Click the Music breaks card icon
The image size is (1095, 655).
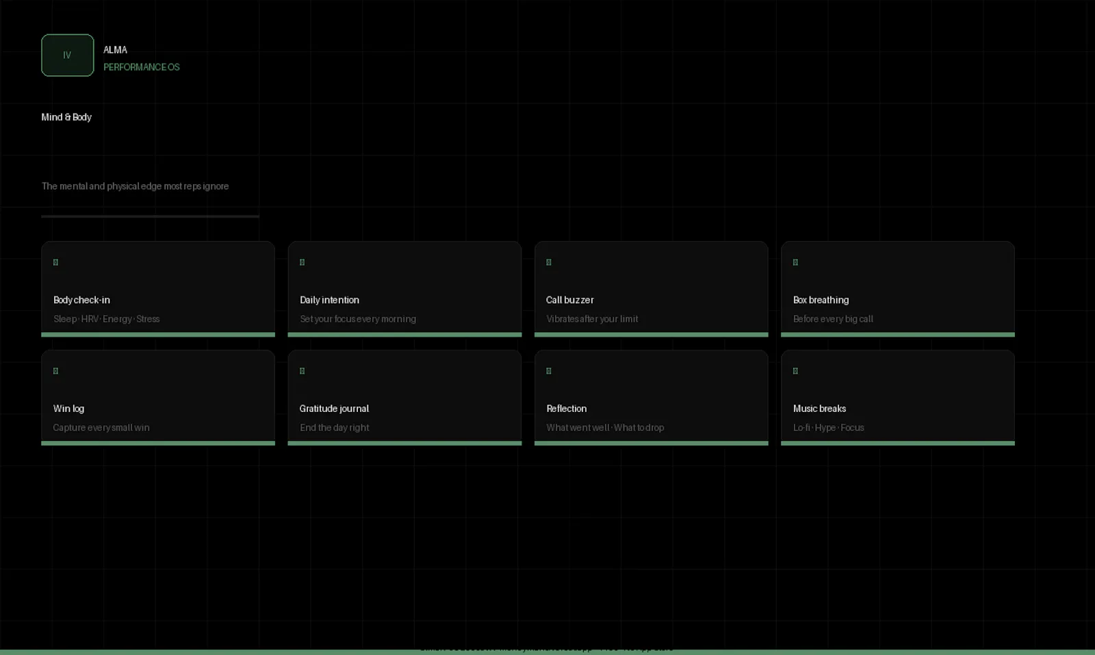795,371
